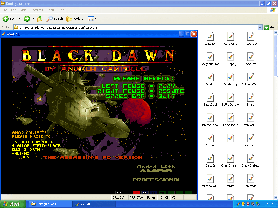Open the Billard configuration file
The width and height of the screenshot is (278, 208).
(x=251, y=98)
